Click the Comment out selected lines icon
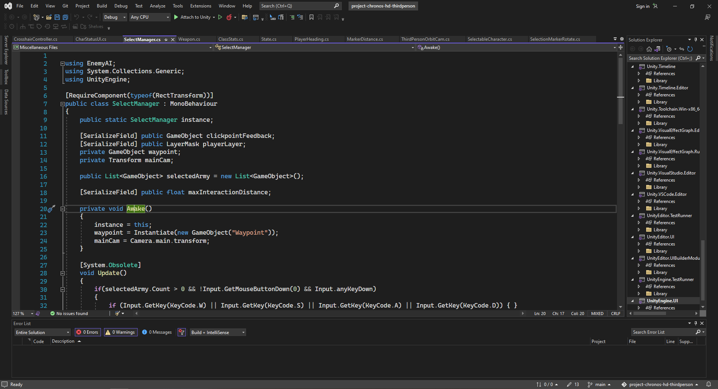This screenshot has width=718, height=389. coord(292,17)
